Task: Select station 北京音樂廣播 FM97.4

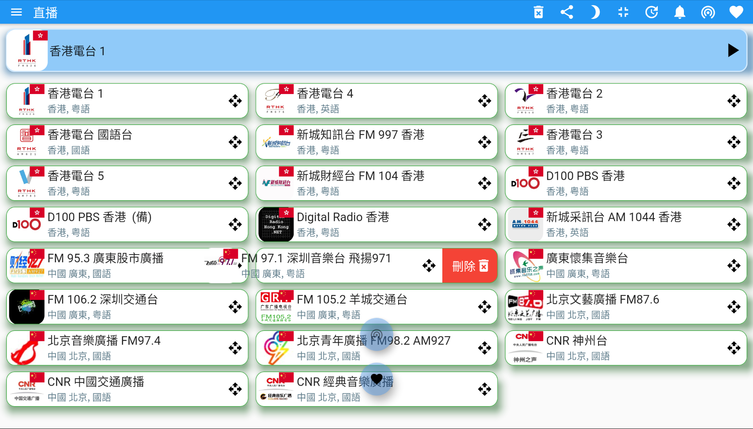Action: click(127, 348)
